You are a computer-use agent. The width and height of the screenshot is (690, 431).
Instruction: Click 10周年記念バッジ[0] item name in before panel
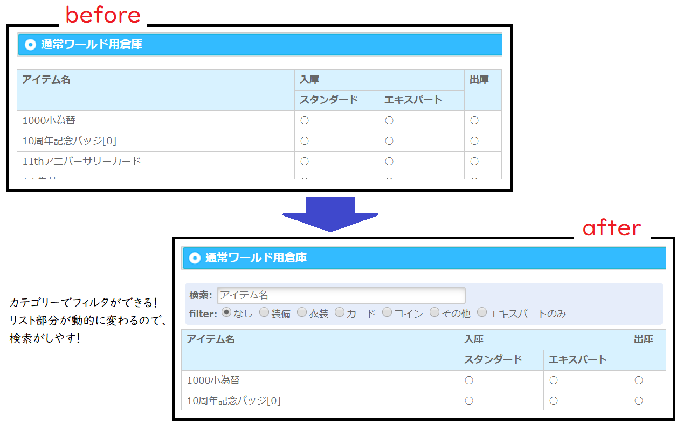[x=70, y=141]
